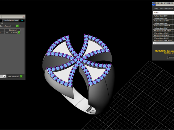Click the Metal column header
The image size is (174, 130).
(x=163, y=13)
